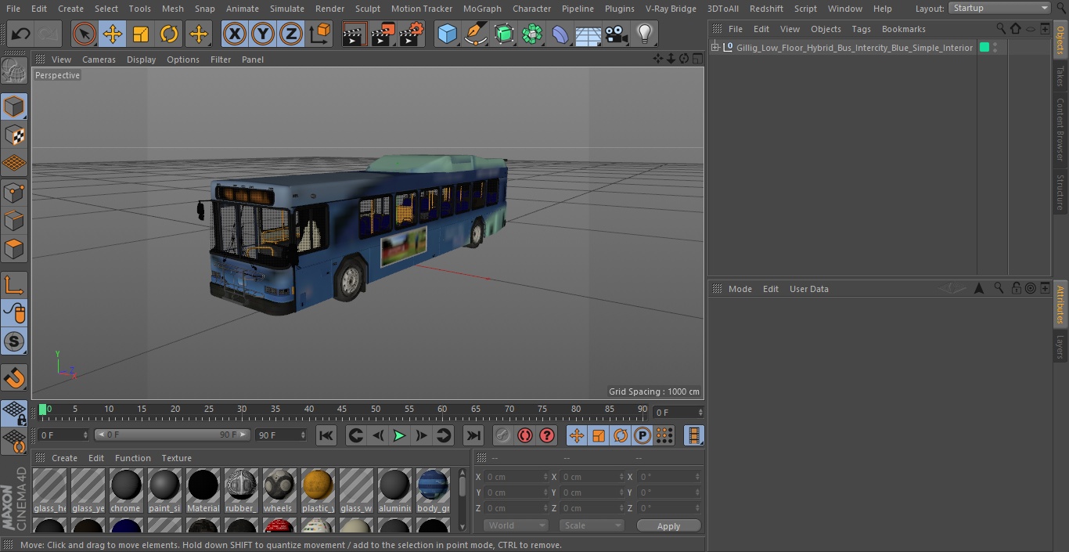Toggle Gillig bus visibility dots
The height and width of the screenshot is (552, 1069).
pos(995,48)
